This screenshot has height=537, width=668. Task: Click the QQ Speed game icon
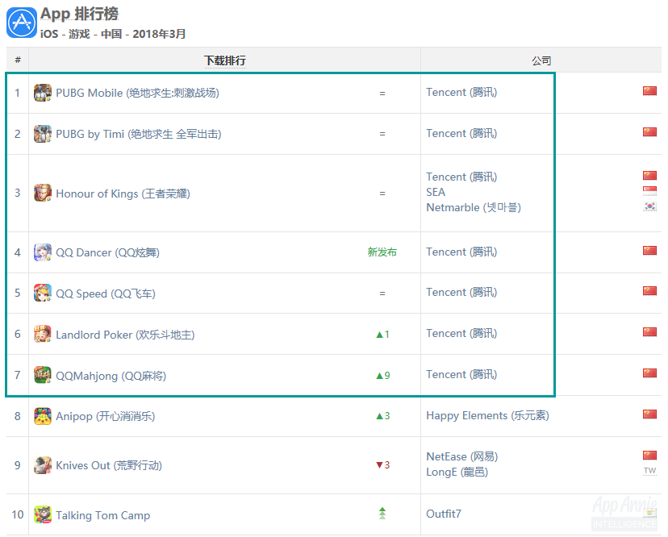coord(43,293)
